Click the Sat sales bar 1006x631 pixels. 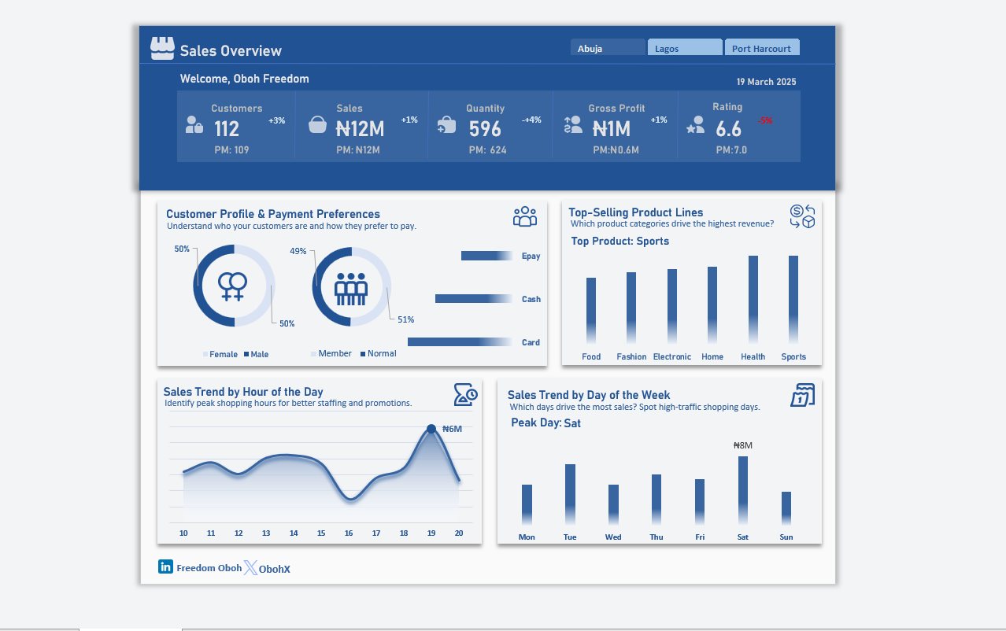pyautogui.click(x=743, y=491)
